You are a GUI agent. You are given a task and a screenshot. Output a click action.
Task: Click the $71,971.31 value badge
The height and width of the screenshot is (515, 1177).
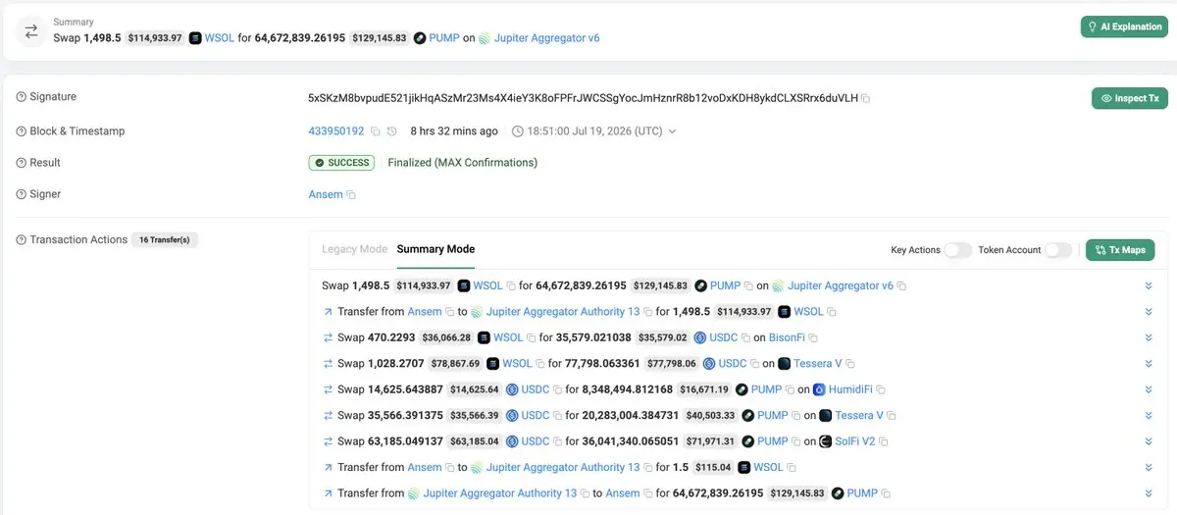click(709, 441)
